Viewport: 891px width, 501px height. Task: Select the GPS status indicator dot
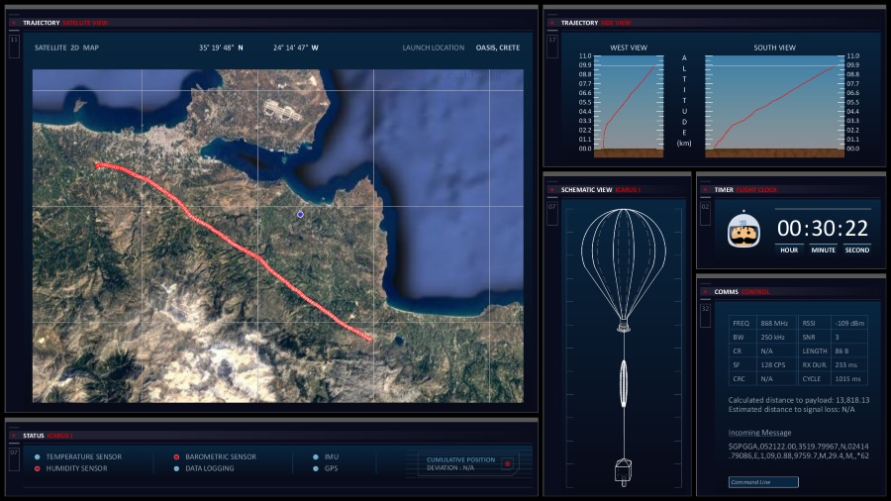[316, 468]
